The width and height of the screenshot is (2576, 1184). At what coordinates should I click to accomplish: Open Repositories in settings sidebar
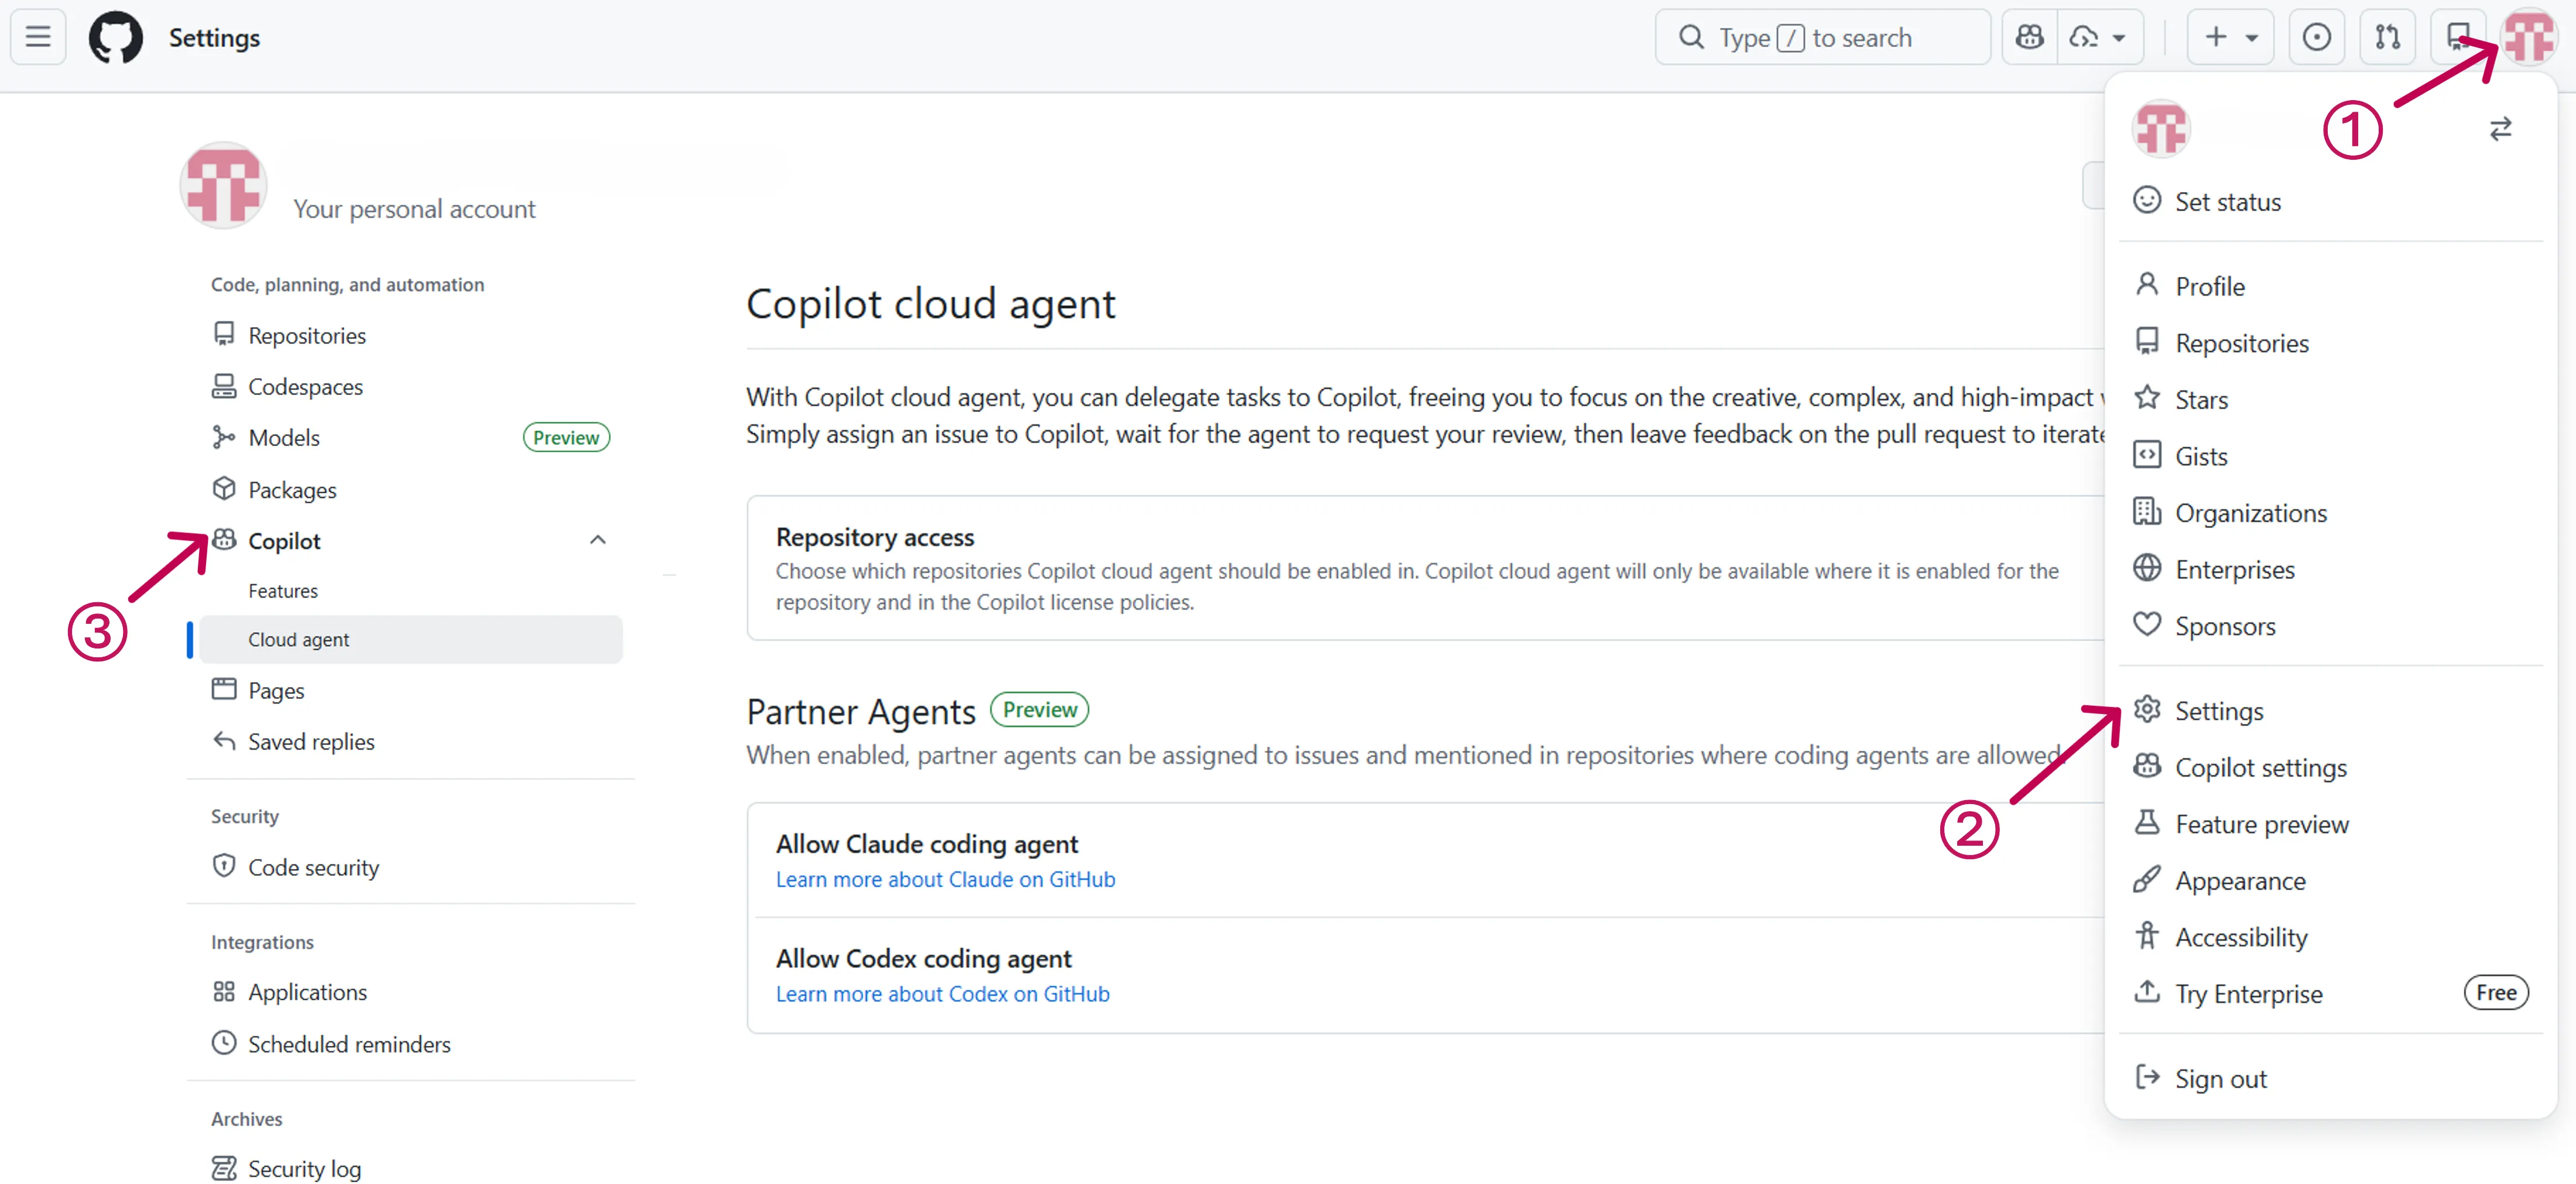coord(411,335)
